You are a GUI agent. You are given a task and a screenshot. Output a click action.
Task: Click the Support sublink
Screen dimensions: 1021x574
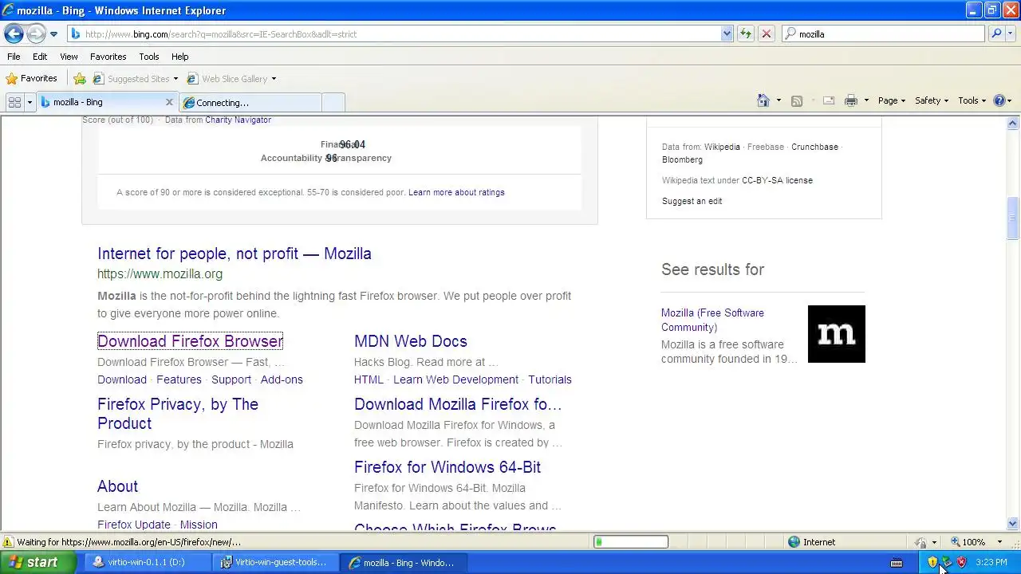(x=231, y=379)
